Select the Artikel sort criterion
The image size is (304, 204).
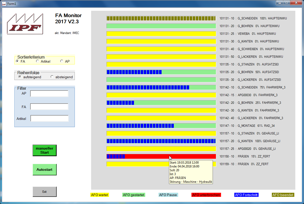click(x=38, y=61)
